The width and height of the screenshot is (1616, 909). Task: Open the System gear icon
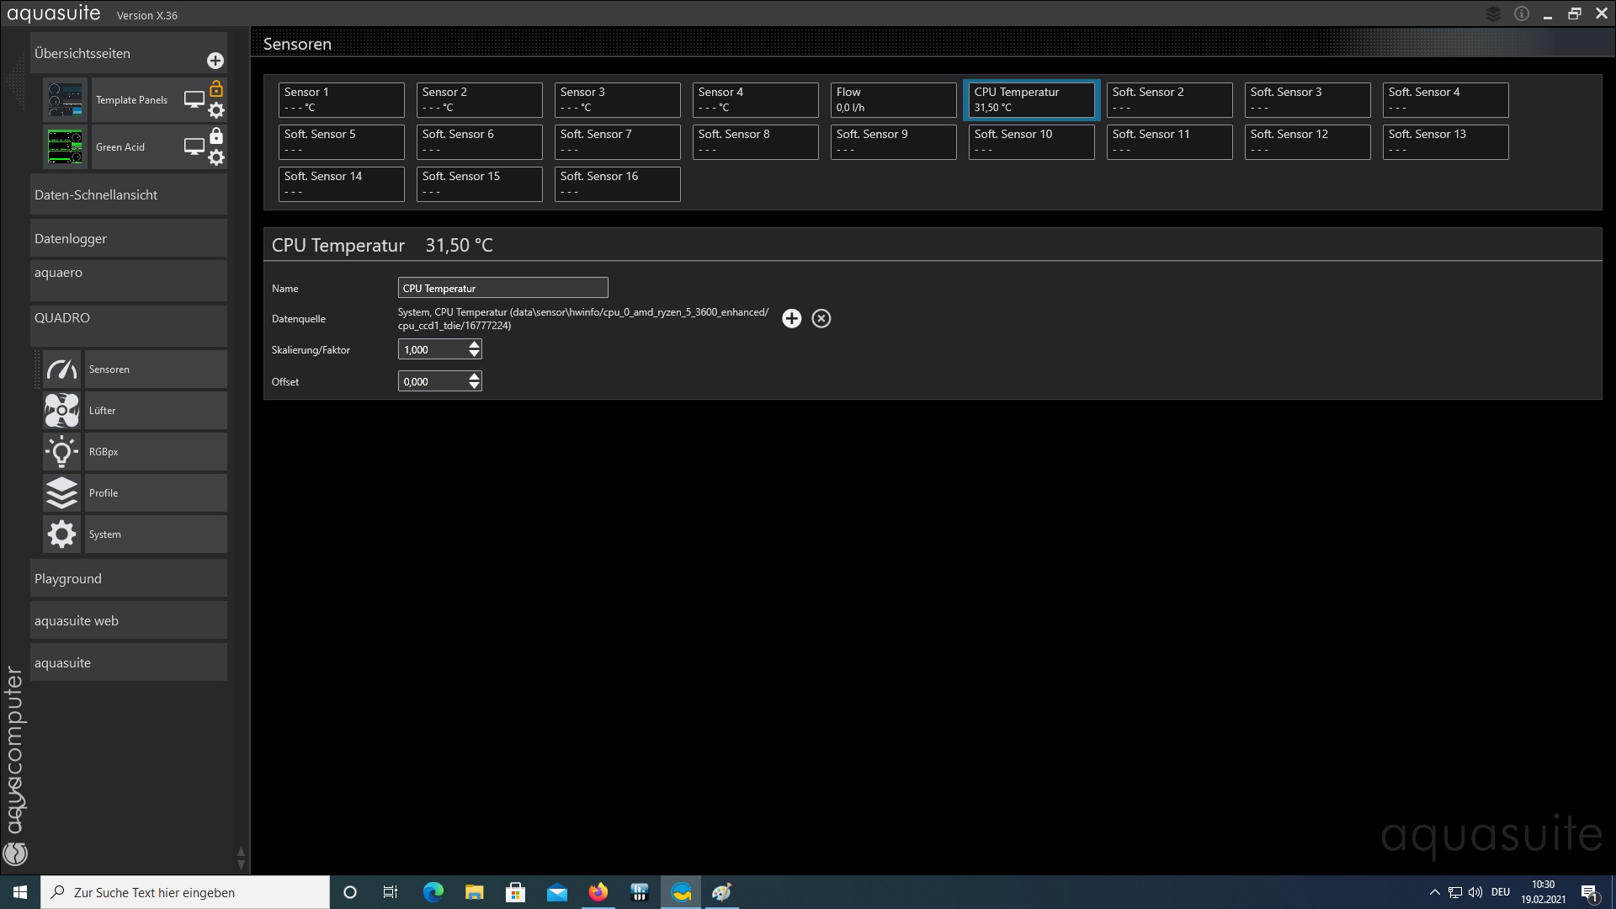(x=61, y=534)
